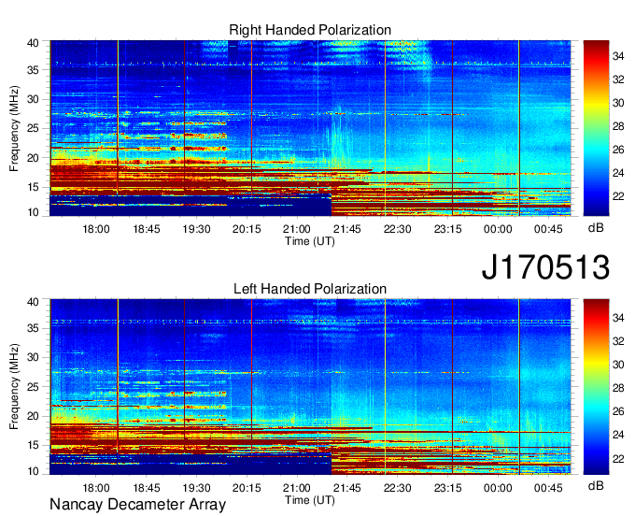The image size is (635, 516).
Task: Click the 20 MHz tick of Right Handed plot
Action: 34,158
